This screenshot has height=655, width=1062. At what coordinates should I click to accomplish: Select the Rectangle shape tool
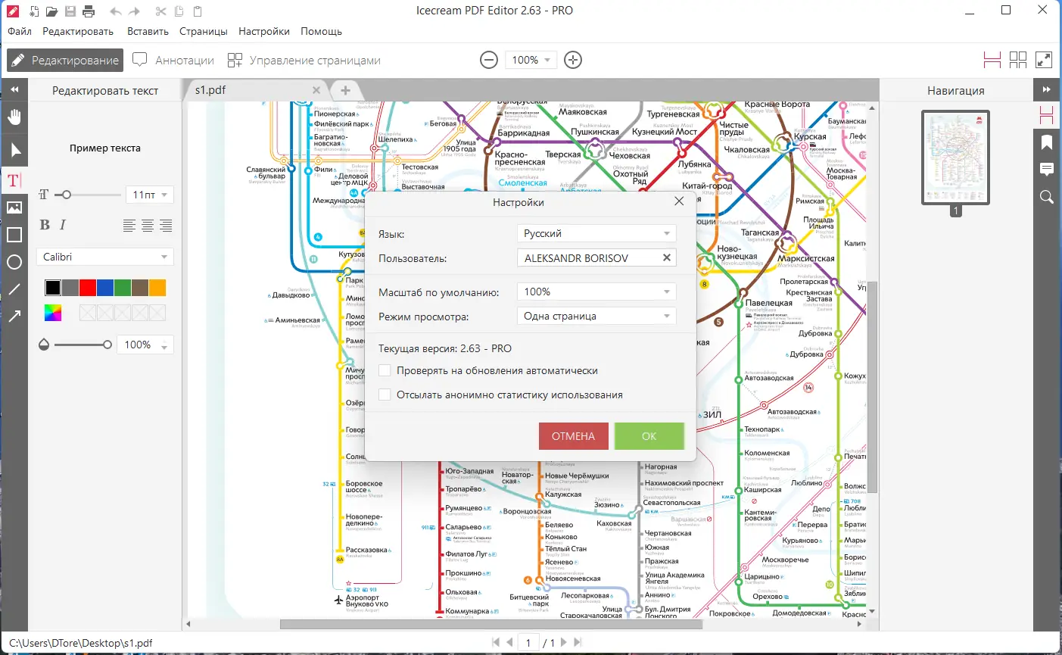click(x=14, y=235)
